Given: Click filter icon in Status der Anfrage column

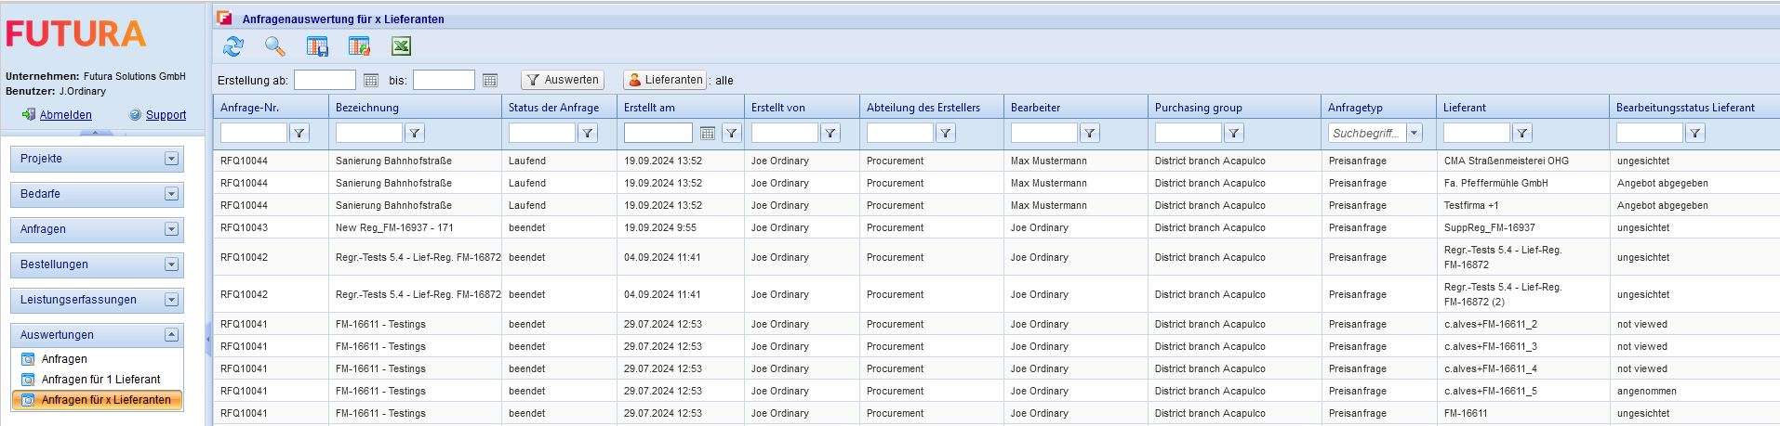Looking at the screenshot, I should [x=588, y=134].
